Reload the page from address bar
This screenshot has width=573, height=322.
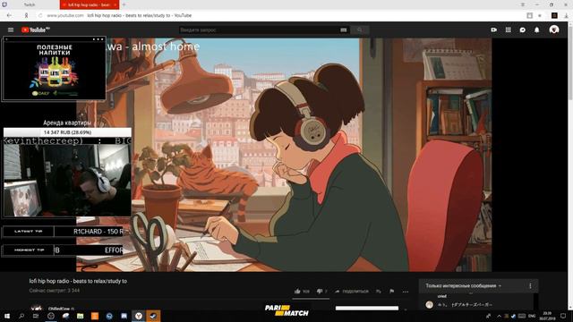pyautogui.click(x=40, y=15)
